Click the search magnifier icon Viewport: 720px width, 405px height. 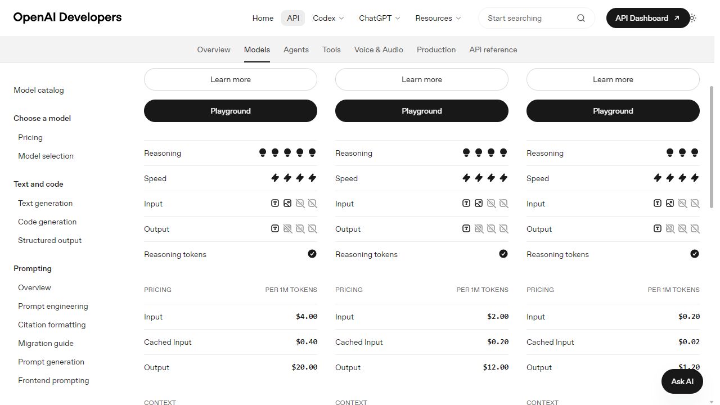[581, 18]
